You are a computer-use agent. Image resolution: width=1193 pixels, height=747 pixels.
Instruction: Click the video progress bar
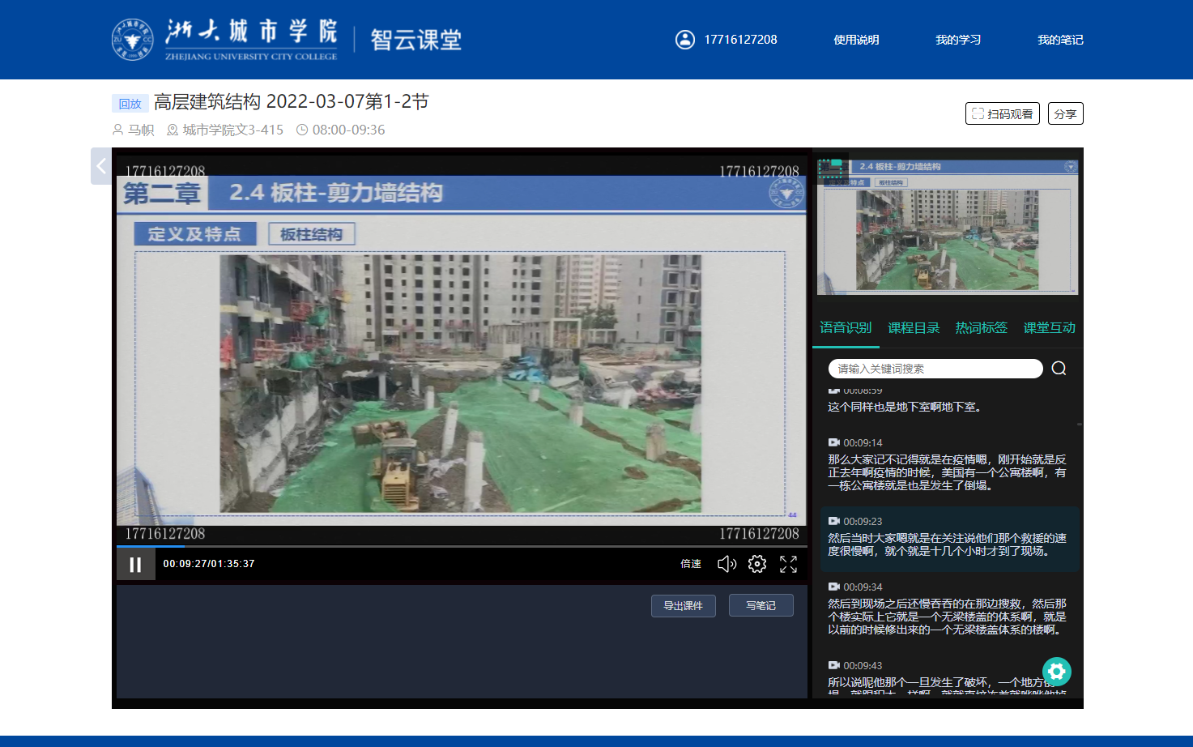(462, 547)
